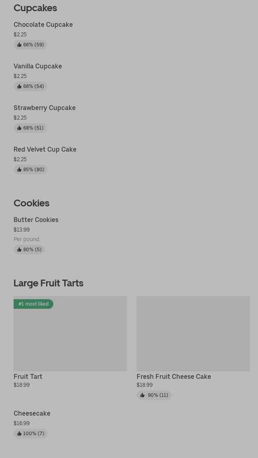Select the Vanilla Cupcake item
Image resolution: width=258 pixels, height=458 pixels.
38,66
